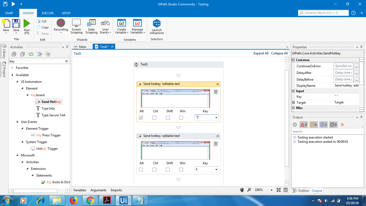366x206 pixels.
Task: Open options menu of first Send hotkey activity
Action: click(x=216, y=92)
